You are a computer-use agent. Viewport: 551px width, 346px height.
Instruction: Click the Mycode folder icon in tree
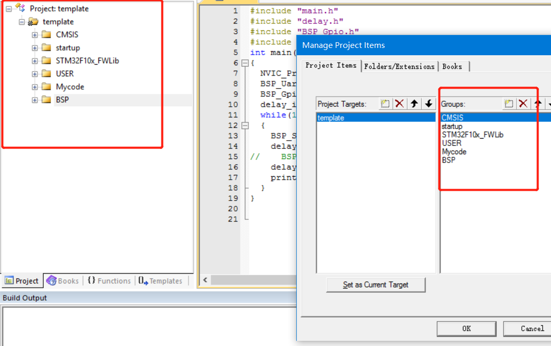point(46,86)
